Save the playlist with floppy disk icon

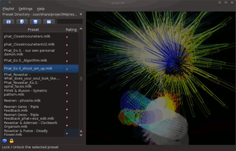click(35, 22)
